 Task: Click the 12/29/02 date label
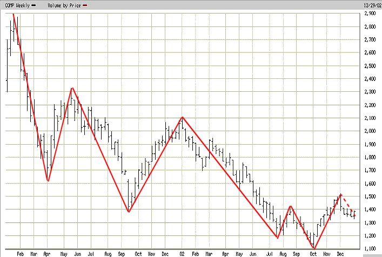373,5
